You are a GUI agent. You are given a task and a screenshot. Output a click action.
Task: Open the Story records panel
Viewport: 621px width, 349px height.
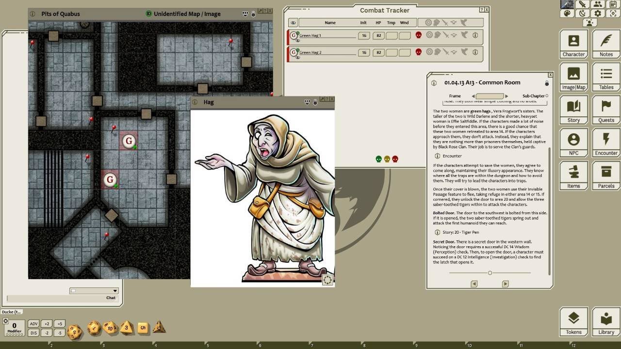coord(573,110)
